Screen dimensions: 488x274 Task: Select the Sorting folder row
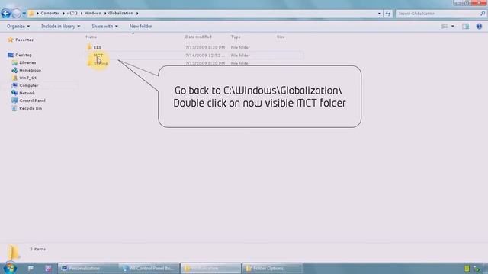click(x=194, y=63)
